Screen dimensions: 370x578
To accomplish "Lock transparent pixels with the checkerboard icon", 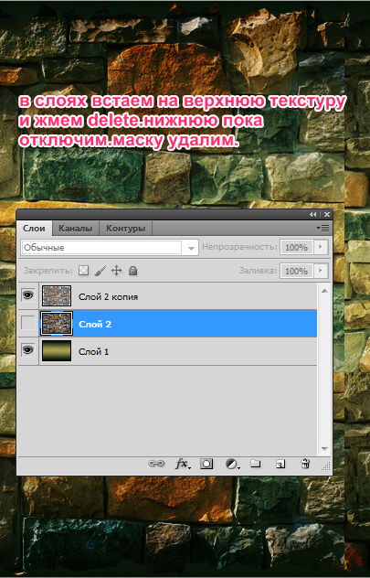I will coord(84,271).
